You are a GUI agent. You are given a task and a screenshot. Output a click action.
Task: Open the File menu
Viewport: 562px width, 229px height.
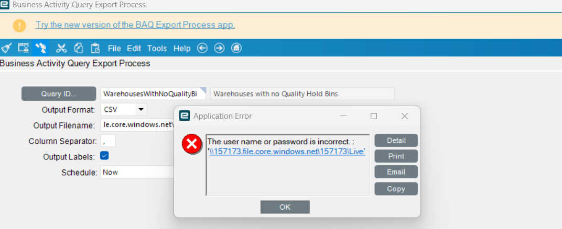(114, 48)
